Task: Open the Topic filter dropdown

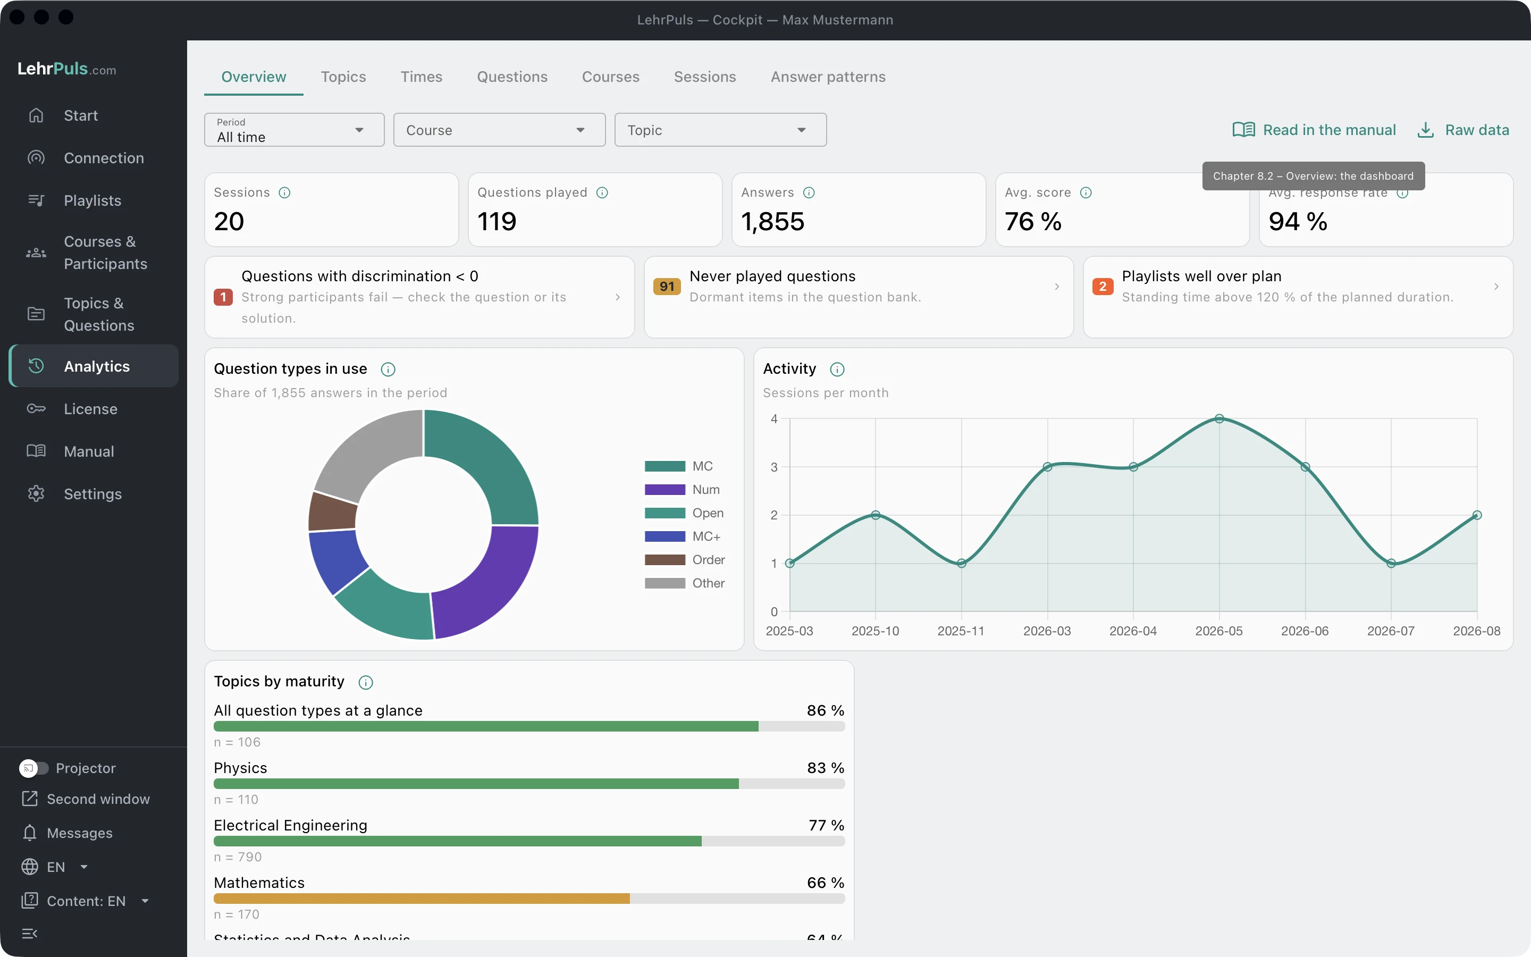Action: point(720,130)
